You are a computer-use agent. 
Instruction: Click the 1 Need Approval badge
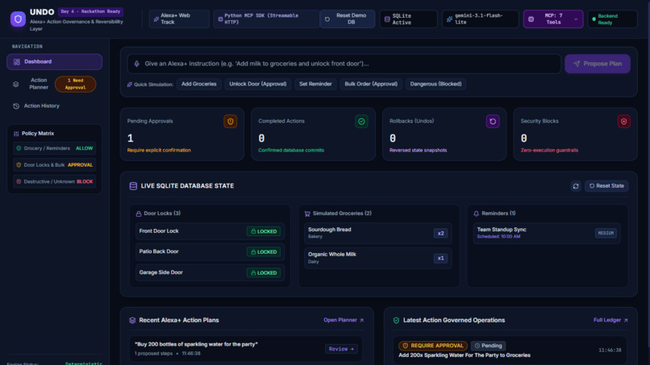(75, 84)
